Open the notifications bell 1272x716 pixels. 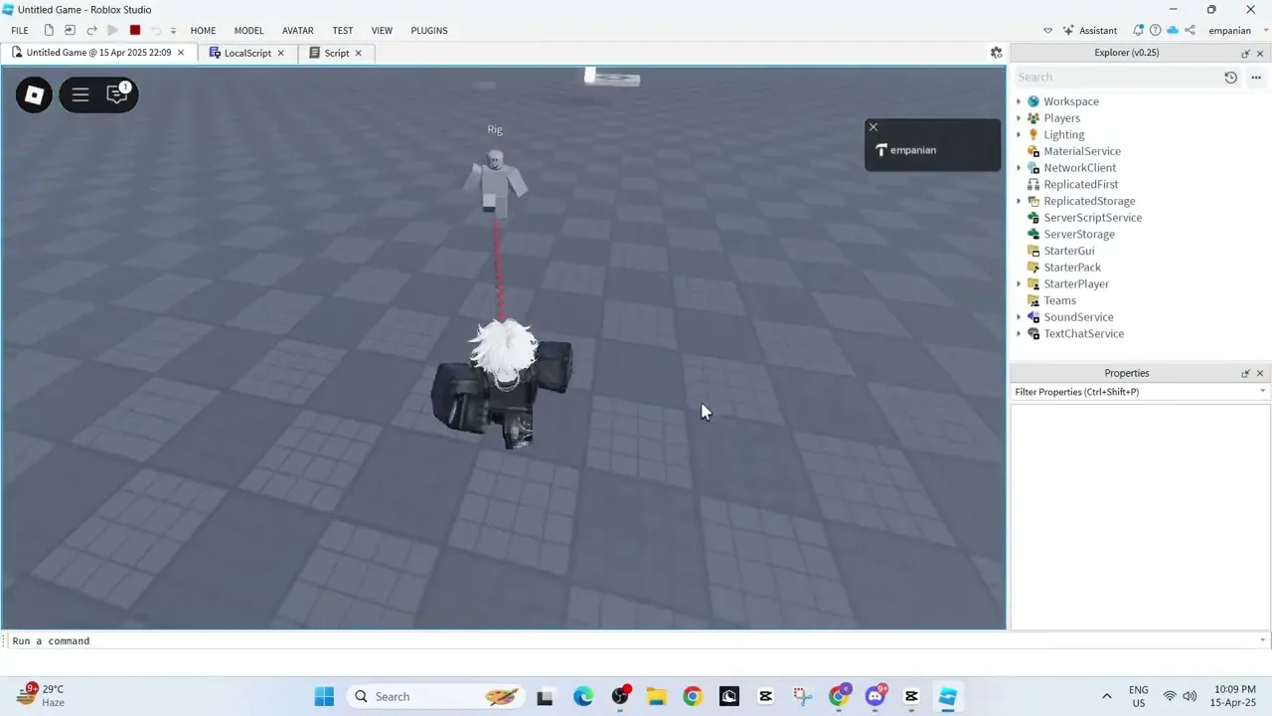click(1138, 30)
